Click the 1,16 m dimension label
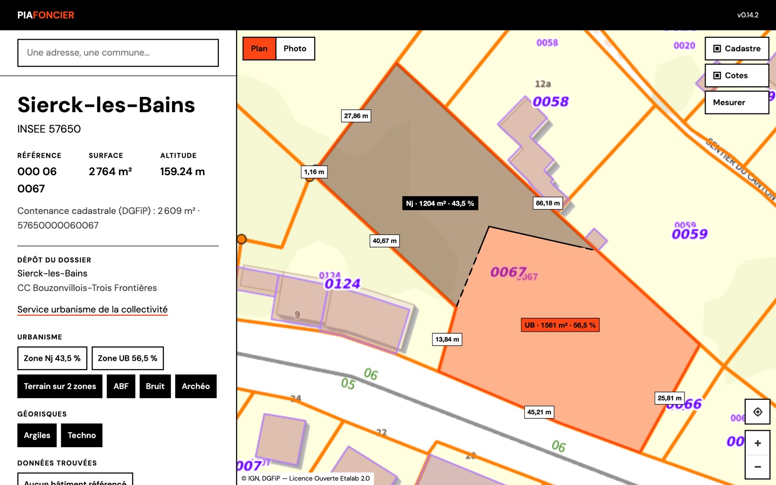Viewport: 776px width, 485px height. click(314, 172)
